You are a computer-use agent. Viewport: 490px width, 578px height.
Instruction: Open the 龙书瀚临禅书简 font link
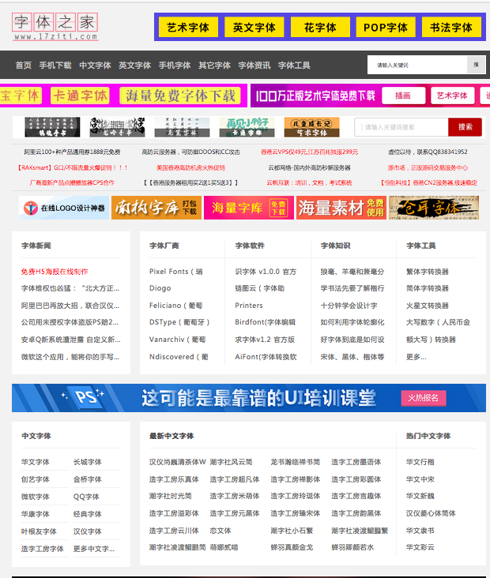296,462
